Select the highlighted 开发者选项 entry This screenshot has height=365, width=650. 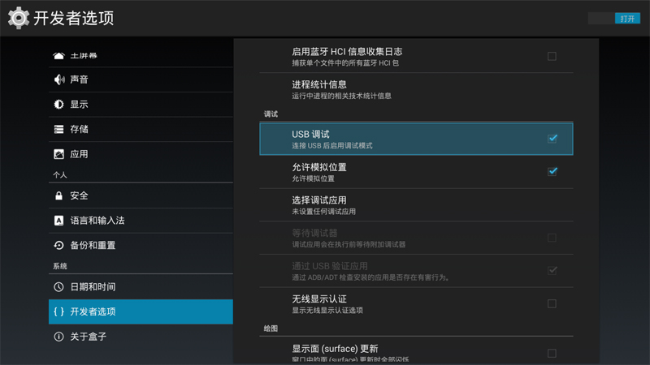pos(141,311)
